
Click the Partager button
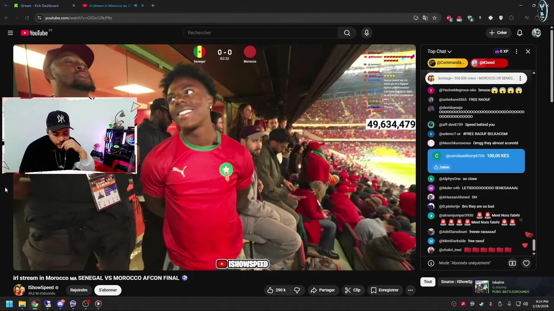[x=323, y=290]
